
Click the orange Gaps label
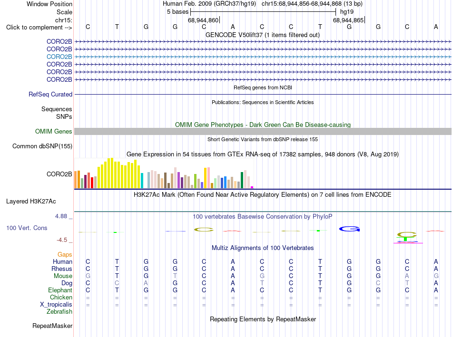point(65,254)
